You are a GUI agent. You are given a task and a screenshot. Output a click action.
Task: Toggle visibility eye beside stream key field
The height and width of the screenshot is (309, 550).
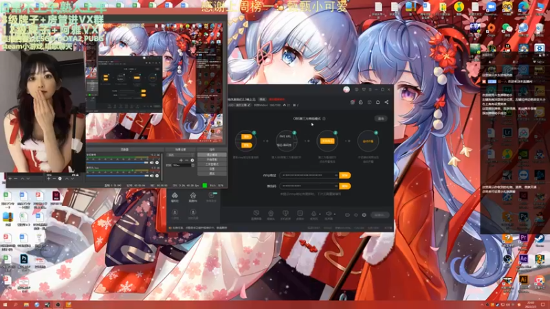point(336,186)
